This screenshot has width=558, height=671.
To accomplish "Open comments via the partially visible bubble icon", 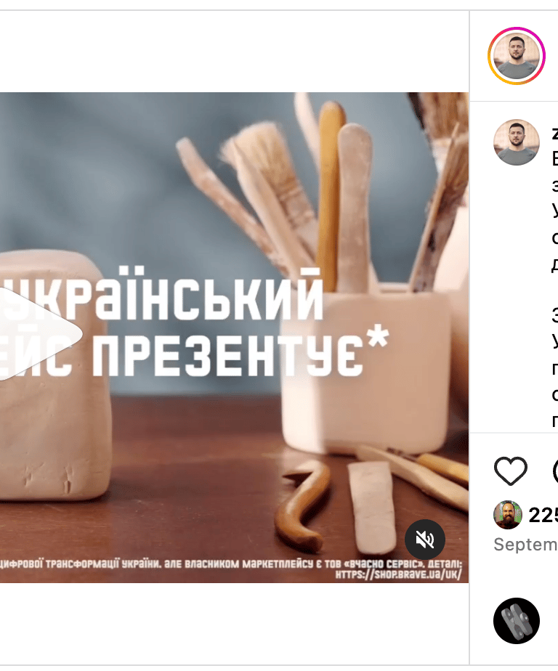I will (x=555, y=471).
